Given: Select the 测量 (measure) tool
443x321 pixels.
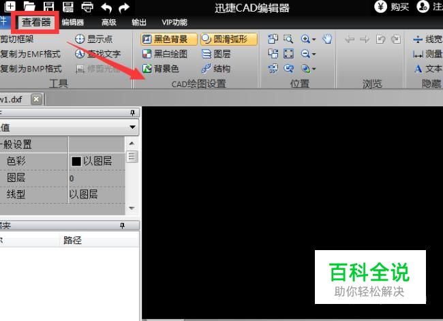Looking at the screenshot, I should tap(427, 54).
